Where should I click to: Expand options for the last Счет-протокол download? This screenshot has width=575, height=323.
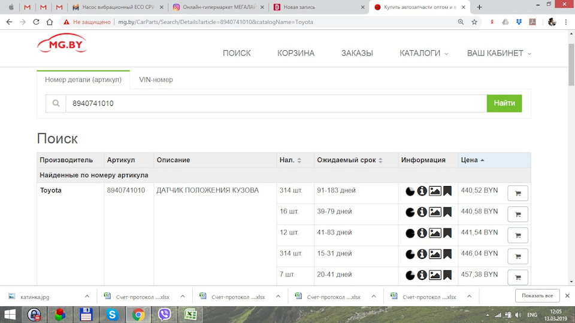(x=469, y=296)
